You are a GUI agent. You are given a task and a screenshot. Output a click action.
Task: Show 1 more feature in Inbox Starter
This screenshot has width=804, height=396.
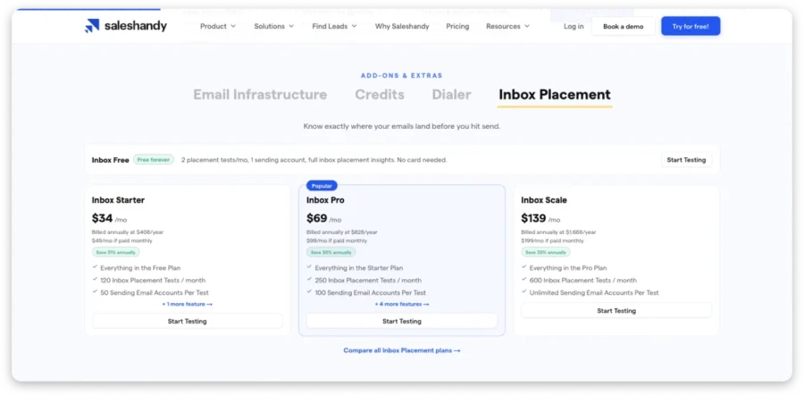[188, 304]
